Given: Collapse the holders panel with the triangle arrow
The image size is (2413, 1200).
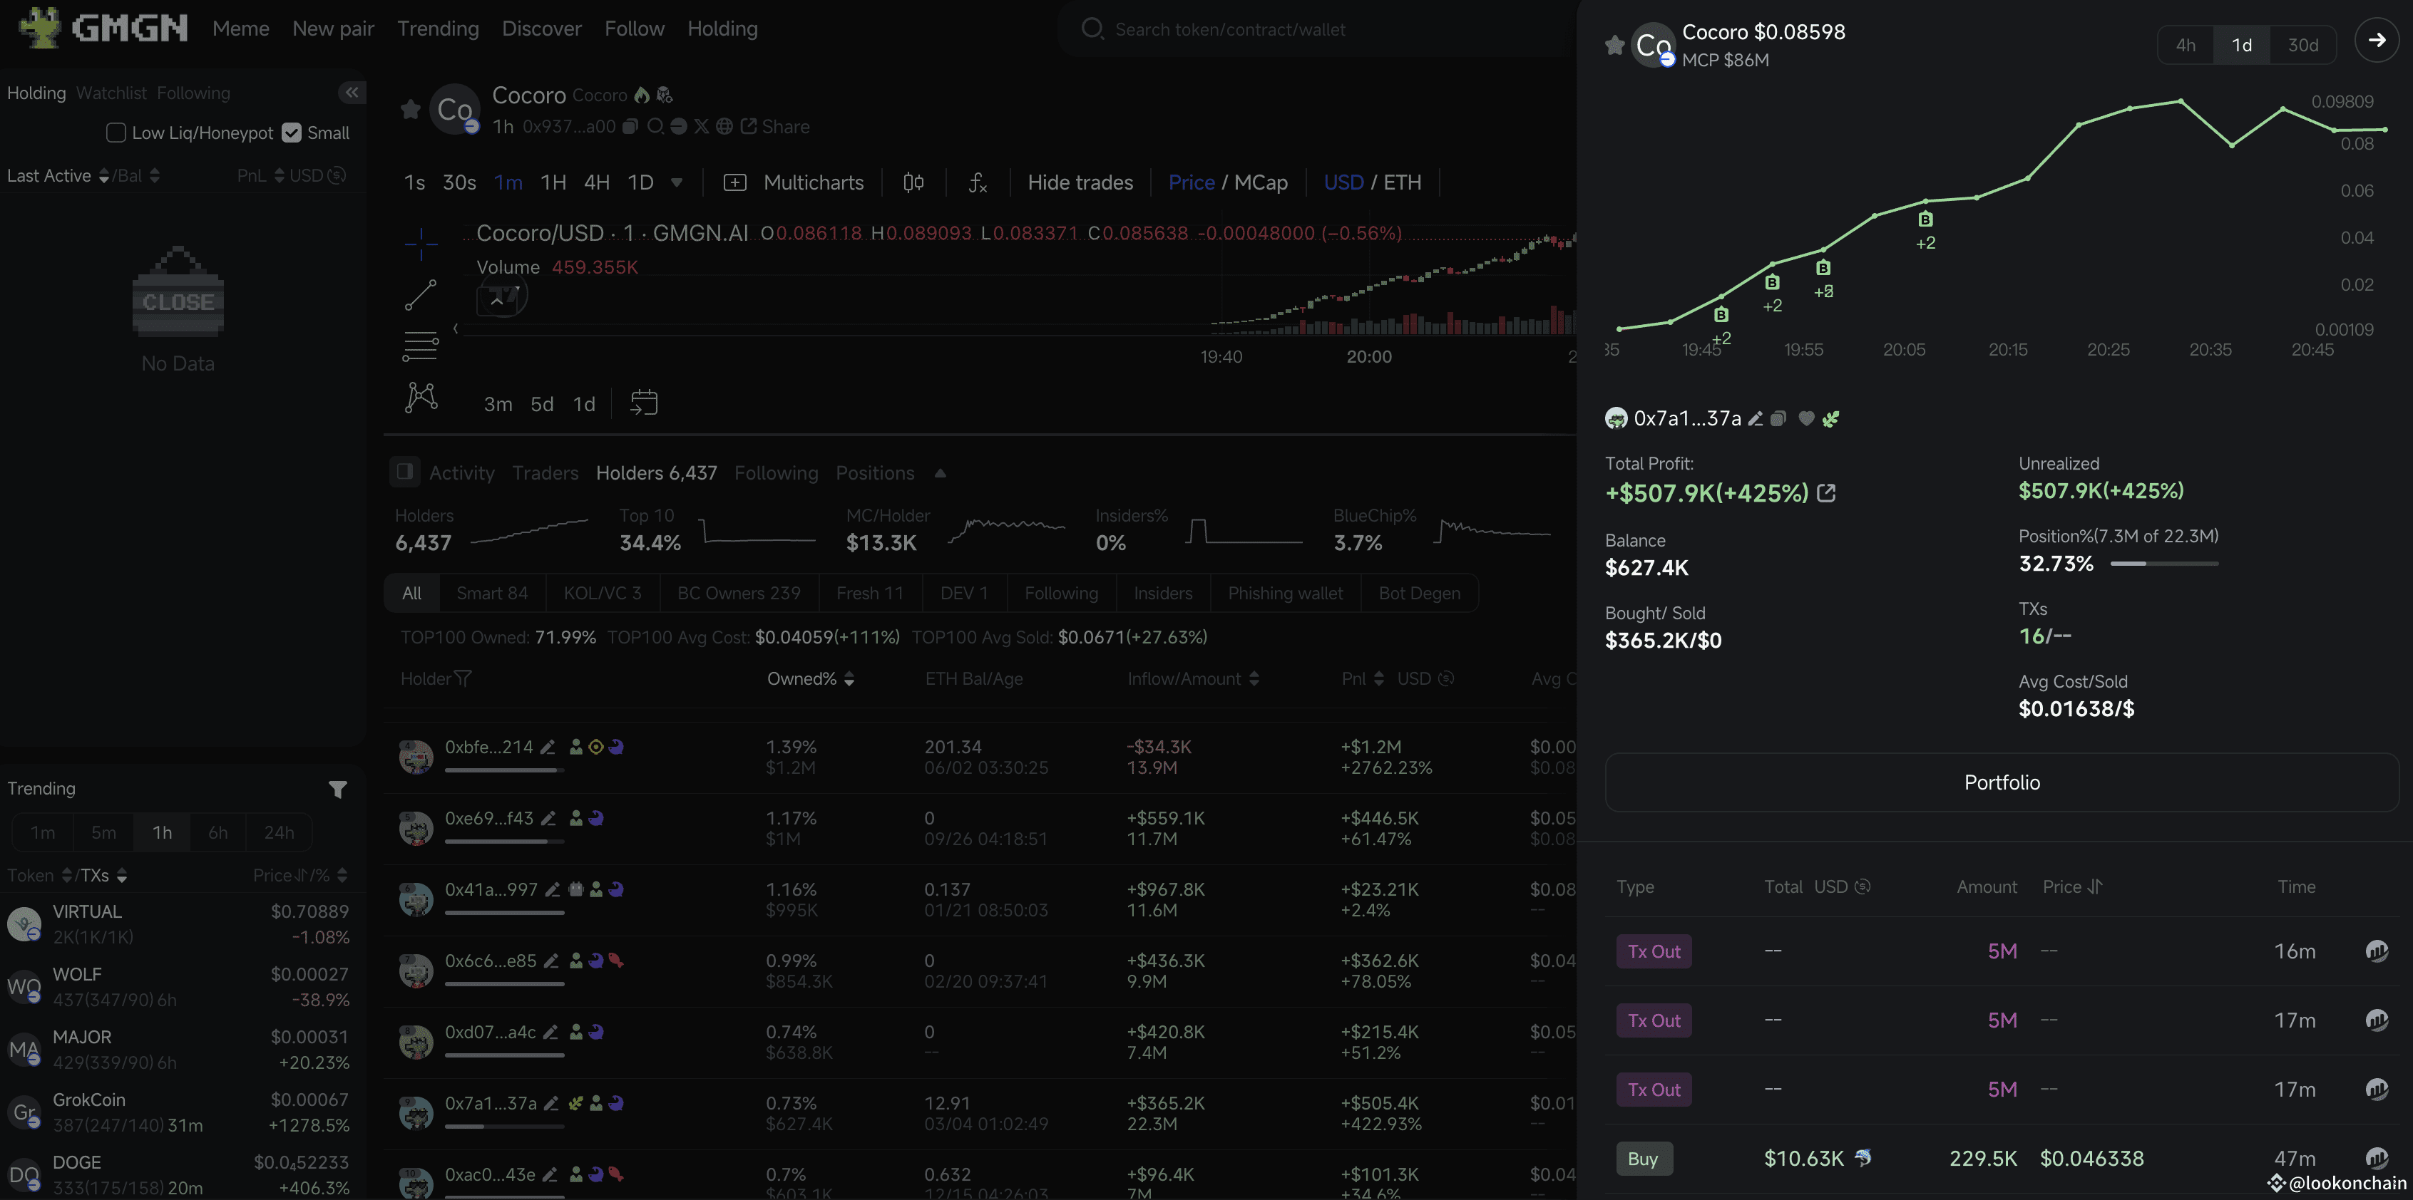Looking at the screenshot, I should click(941, 474).
